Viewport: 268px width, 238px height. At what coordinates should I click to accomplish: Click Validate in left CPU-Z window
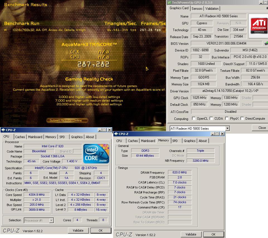point(78,230)
